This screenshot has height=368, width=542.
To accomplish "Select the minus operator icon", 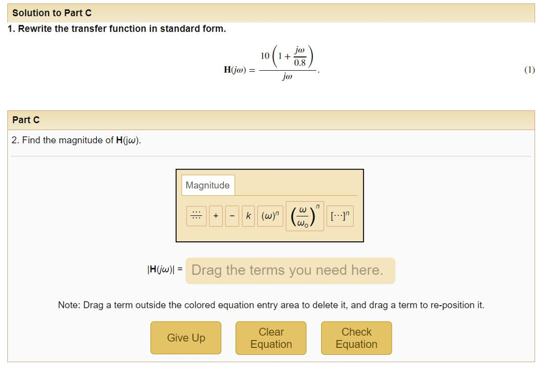I will coord(231,215).
